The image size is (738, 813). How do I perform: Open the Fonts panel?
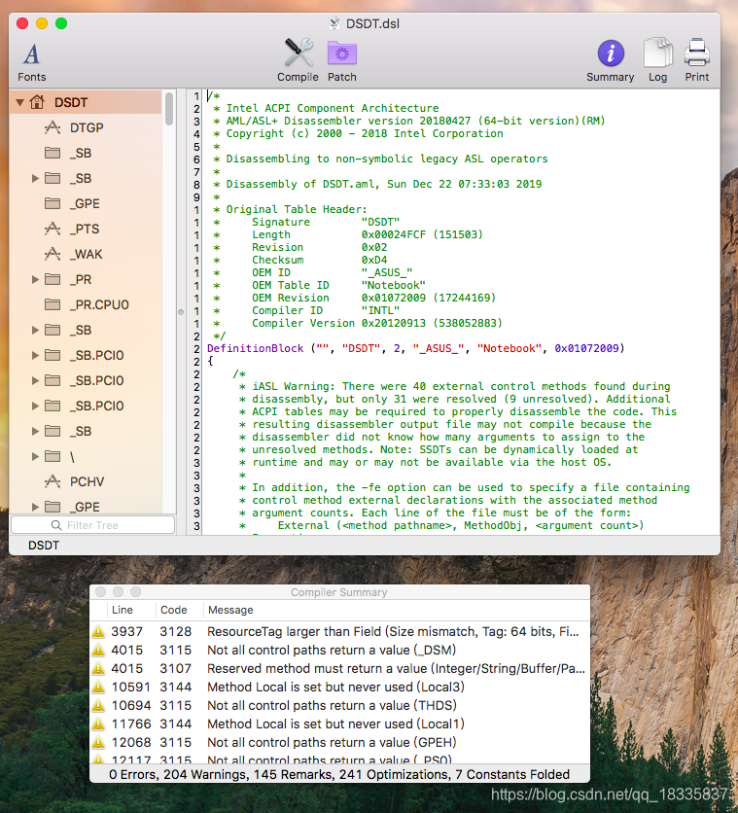32,61
